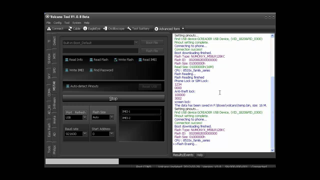Toggle Auto-detect Pinouts checkbox
The image size is (320, 180).
[x=67, y=86]
